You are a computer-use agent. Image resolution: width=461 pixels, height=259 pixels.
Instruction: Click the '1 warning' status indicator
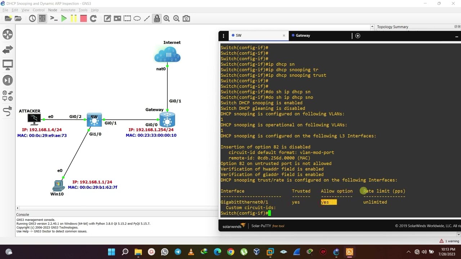click(449, 241)
